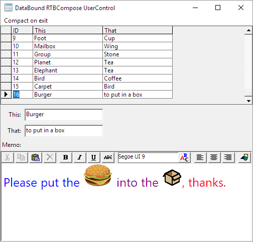This screenshot has width=253, height=242.
Task: Toggle Strikethrough ABC formatting
Action: click(108, 157)
